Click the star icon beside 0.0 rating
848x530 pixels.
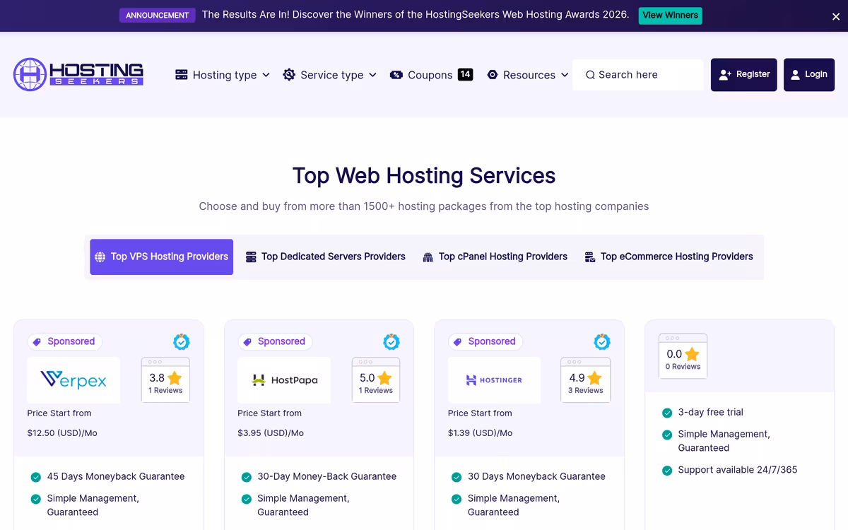[x=692, y=354]
